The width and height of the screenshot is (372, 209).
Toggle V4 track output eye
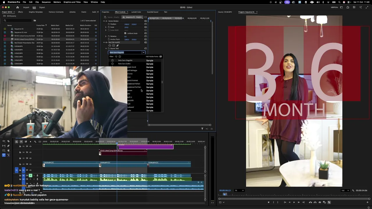[30, 152]
